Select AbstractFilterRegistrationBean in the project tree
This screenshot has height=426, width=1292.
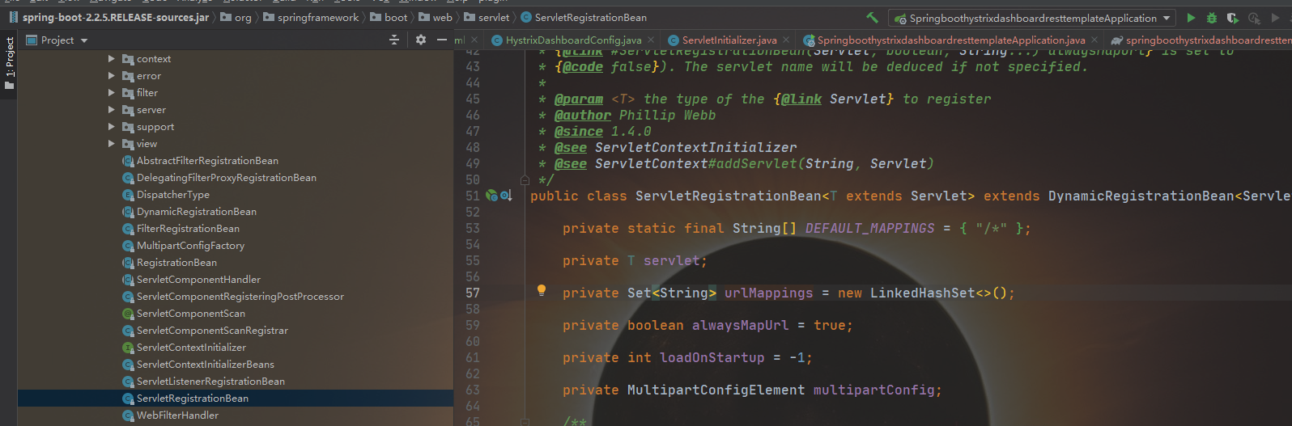(x=207, y=161)
